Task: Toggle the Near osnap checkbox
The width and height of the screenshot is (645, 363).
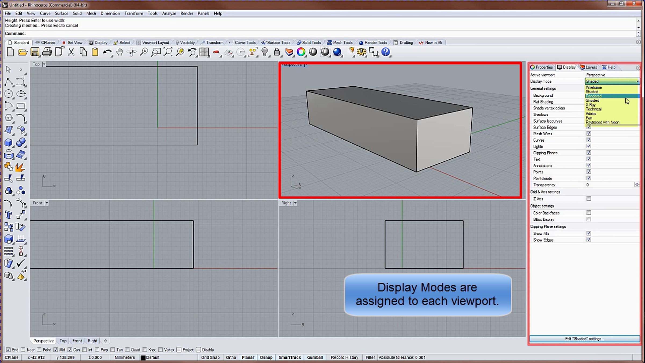Action: click(23, 350)
